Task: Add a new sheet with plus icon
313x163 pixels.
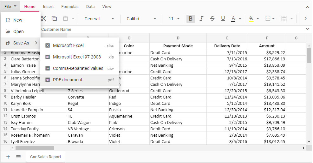Action: click(9, 157)
